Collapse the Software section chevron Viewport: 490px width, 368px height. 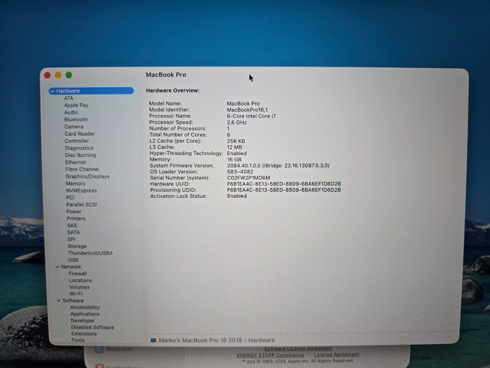[58, 301]
